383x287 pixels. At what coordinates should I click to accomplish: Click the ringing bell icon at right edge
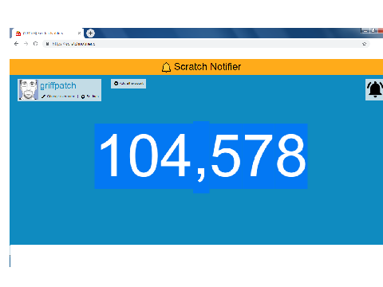click(374, 89)
